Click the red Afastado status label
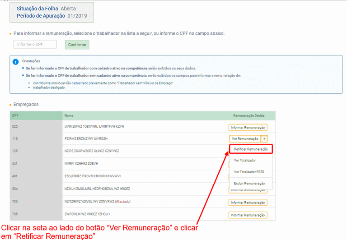Screen dimensions: 347x240 123,201
